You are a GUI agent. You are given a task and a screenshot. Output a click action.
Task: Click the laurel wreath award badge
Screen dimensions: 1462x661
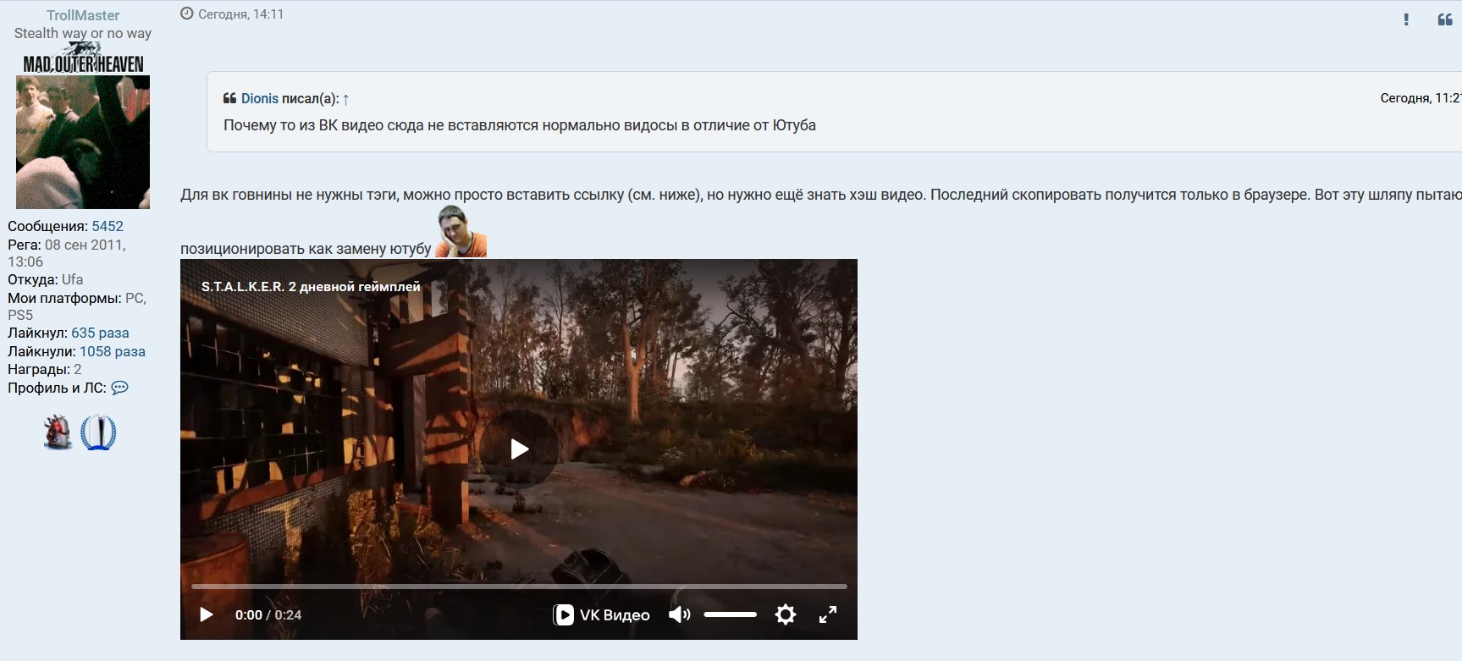98,432
